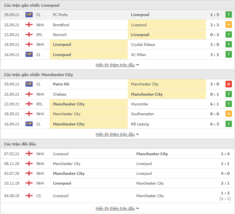This screenshot has height=214, width=235.
Task: Click the Champions League flag icon beside FC Porto
Action: (x=29, y=15)
